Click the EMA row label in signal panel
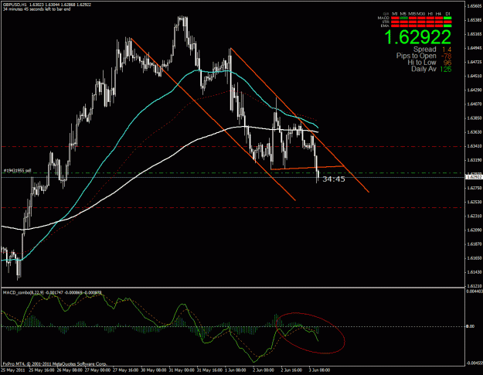Viewport: 483px width, 375px height. (x=385, y=26)
